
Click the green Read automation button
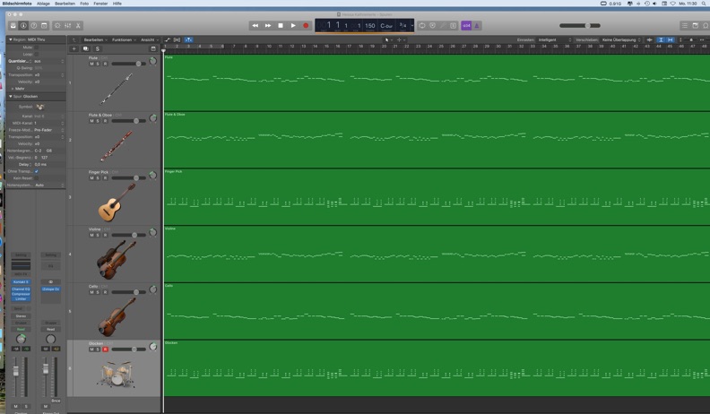click(21, 330)
